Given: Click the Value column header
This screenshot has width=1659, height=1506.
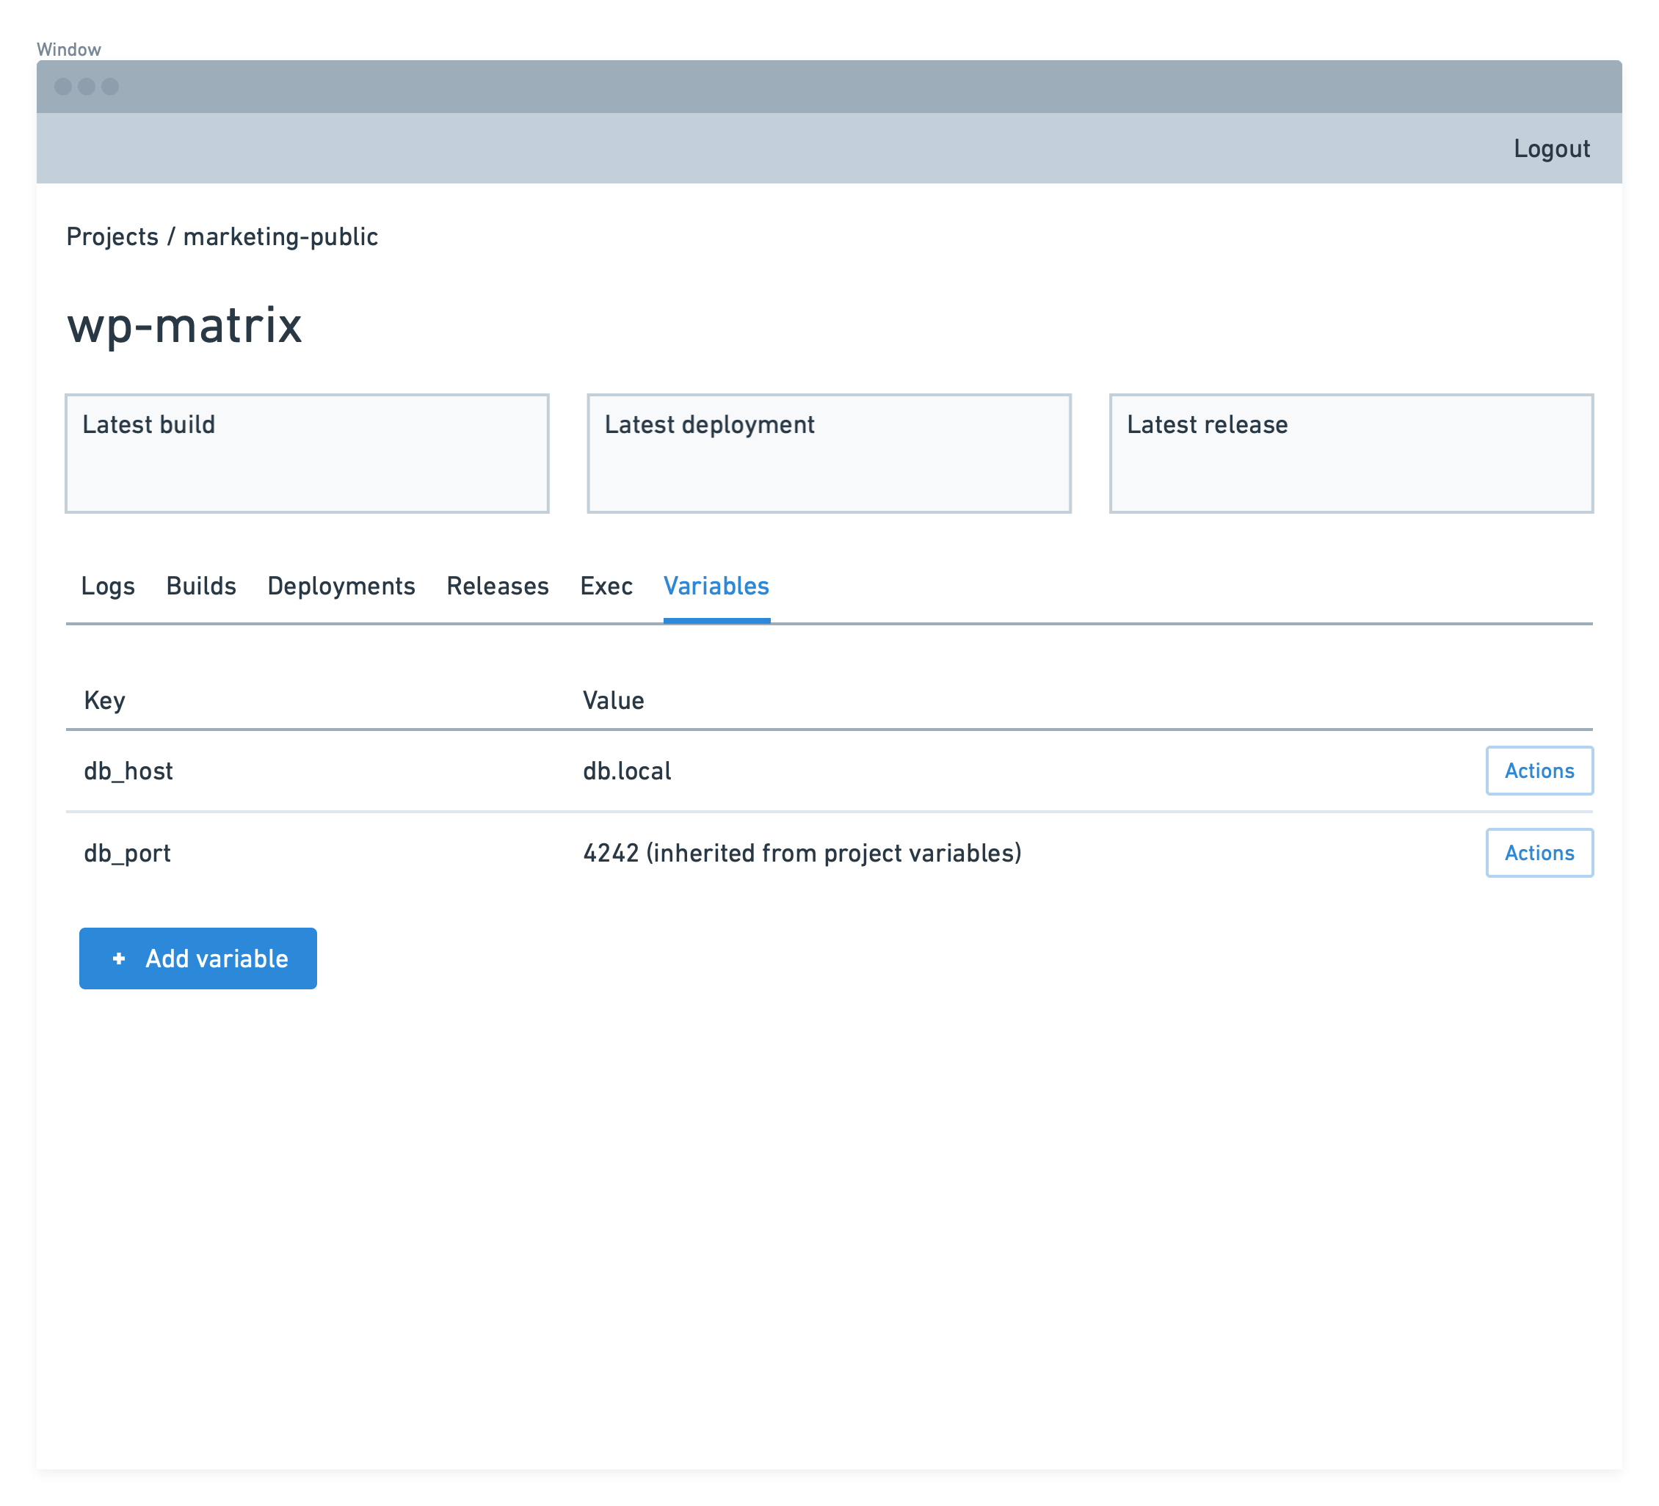Looking at the screenshot, I should 612,700.
